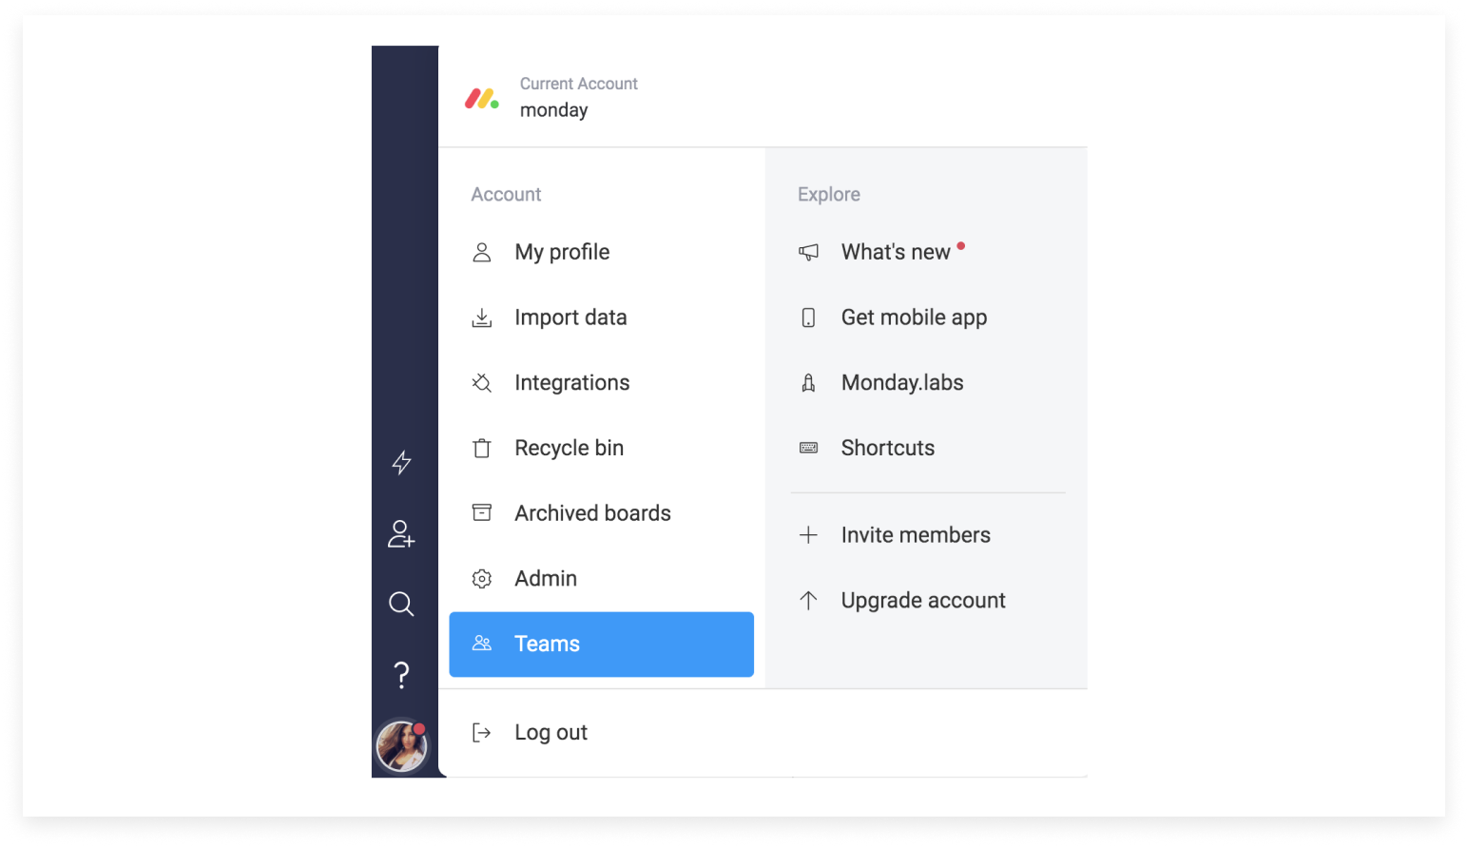Click the keyboard icon beside Shortcuts
This screenshot has height=847, width=1468.
click(x=808, y=448)
